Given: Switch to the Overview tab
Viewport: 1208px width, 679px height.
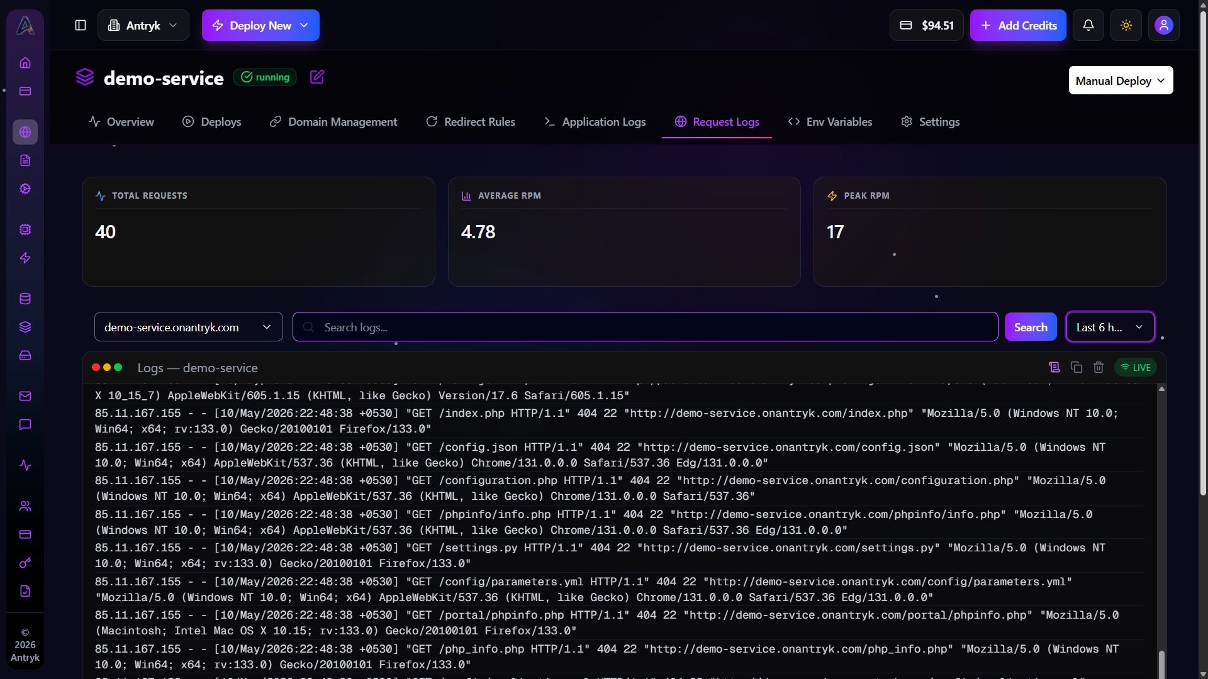Looking at the screenshot, I should pyautogui.click(x=121, y=121).
